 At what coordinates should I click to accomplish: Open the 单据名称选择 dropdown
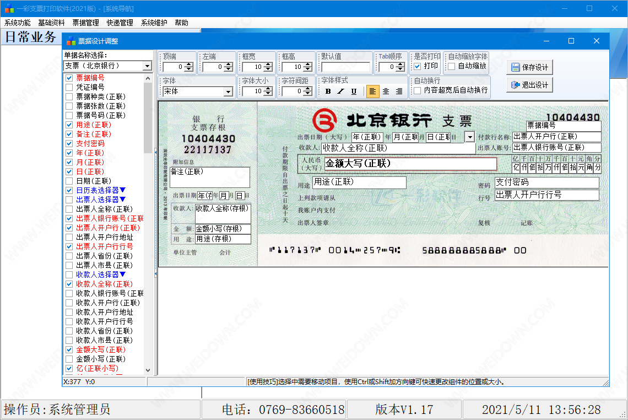[148, 66]
